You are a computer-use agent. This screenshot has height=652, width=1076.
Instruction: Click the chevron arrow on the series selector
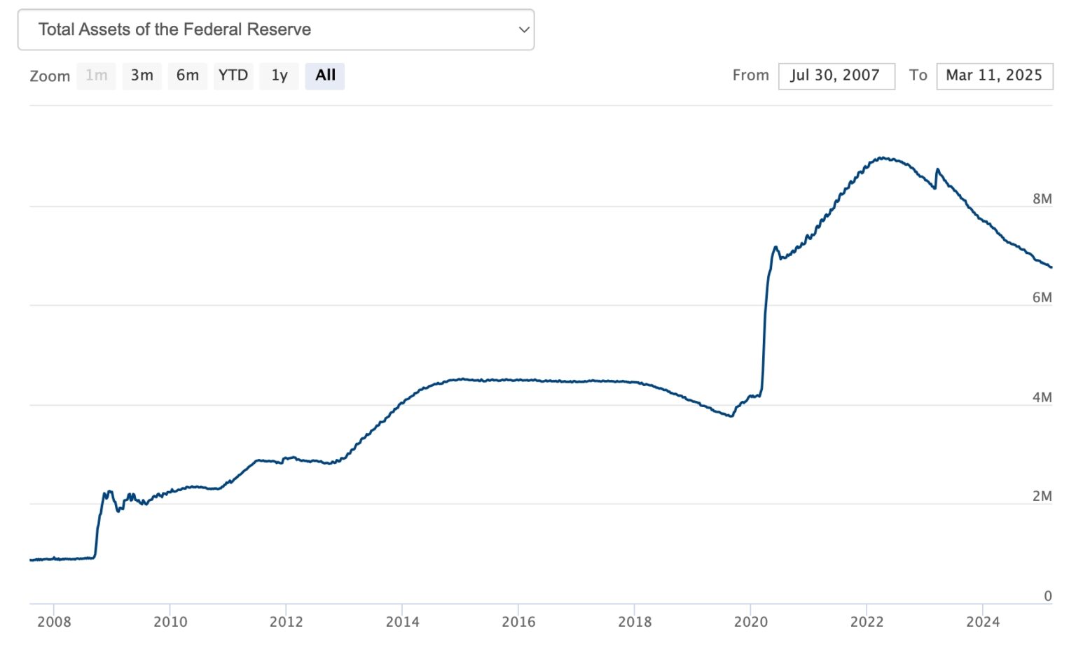click(523, 29)
